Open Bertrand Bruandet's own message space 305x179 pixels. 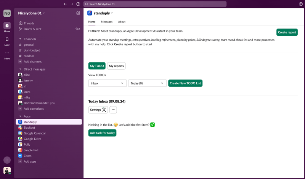click(x=49, y=103)
